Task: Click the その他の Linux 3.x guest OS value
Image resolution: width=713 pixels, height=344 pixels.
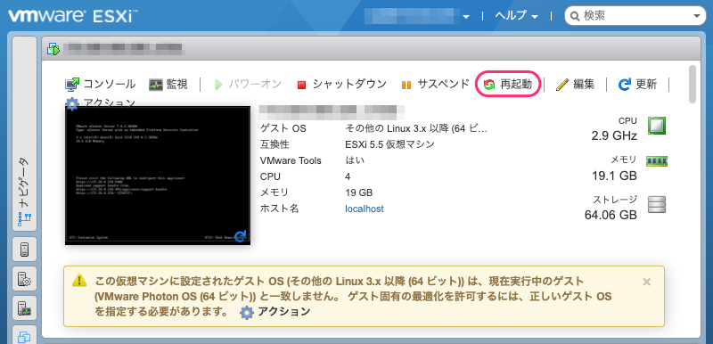Action: tap(416, 128)
